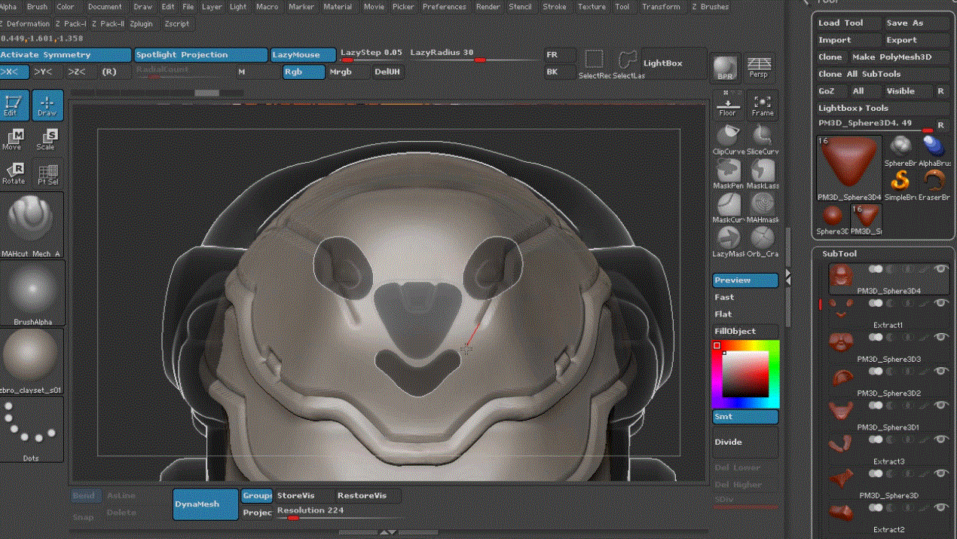Open the zbro_clayset material picker

pyautogui.click(x=32, y=362)
